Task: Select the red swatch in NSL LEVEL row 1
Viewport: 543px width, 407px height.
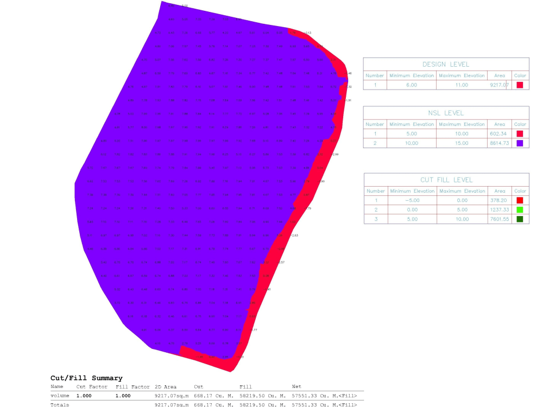Action: pos(520,133)
